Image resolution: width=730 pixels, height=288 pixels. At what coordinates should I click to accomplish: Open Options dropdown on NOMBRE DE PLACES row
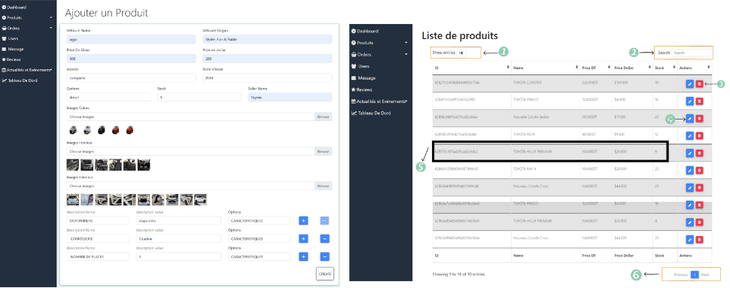click(260, 256)
